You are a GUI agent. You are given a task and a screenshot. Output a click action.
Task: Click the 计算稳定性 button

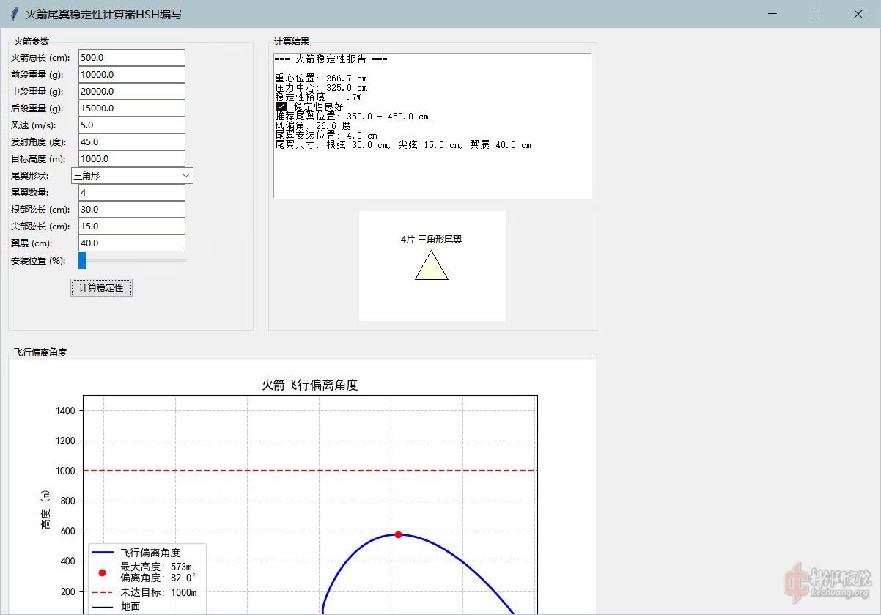[x=101, y=288]
